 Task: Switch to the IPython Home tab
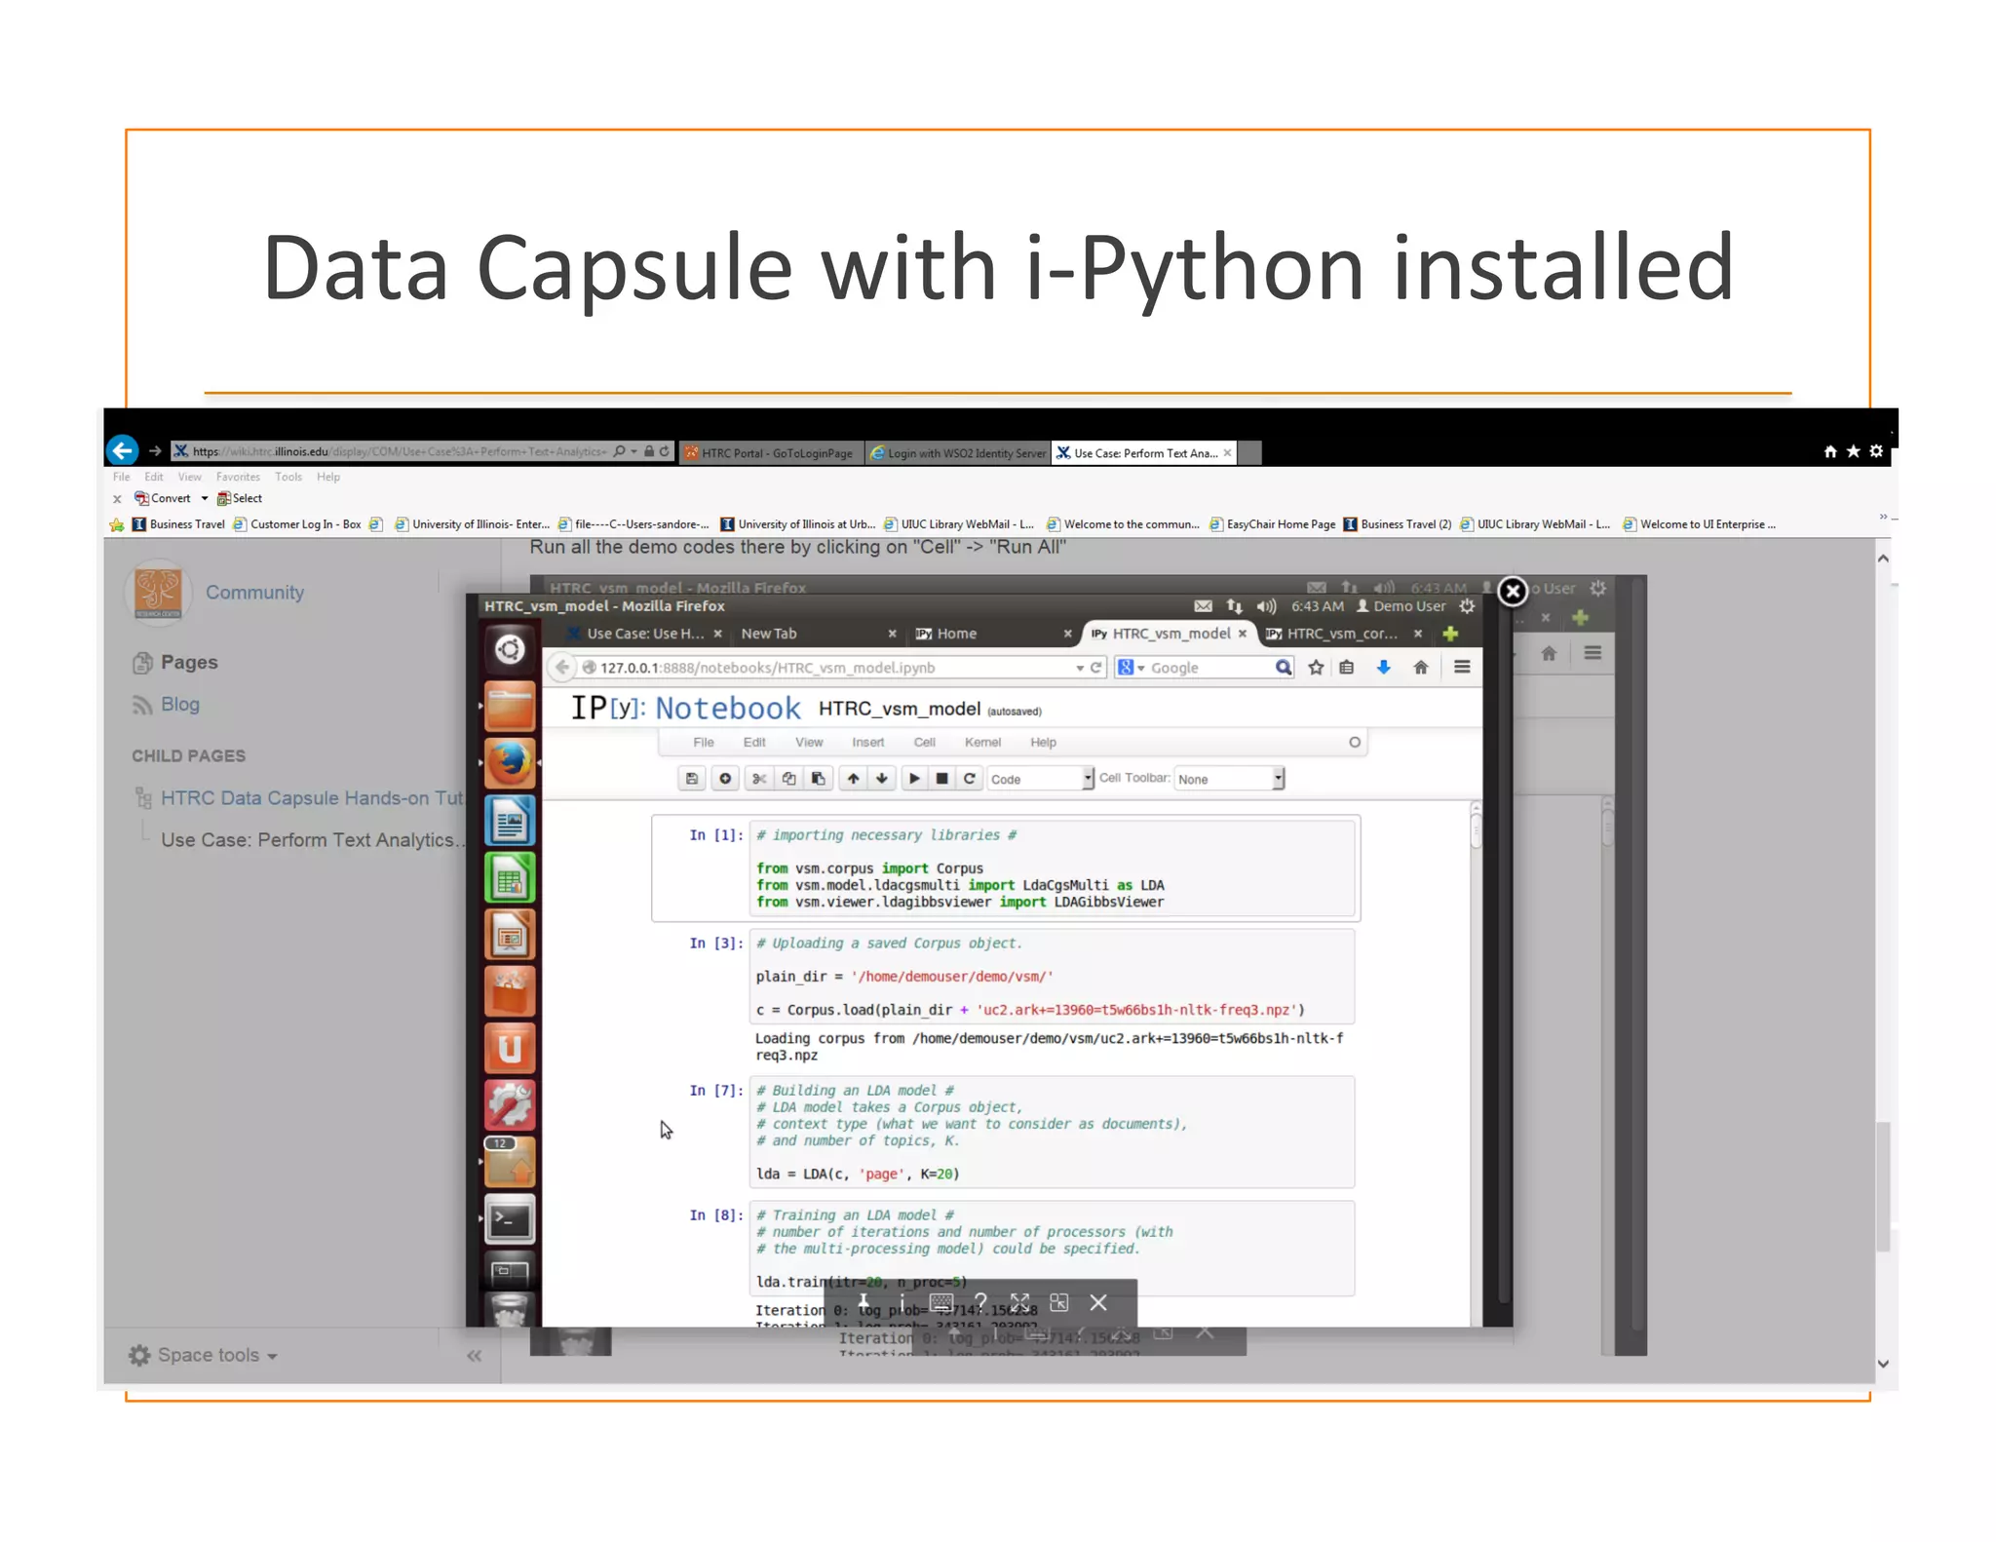point(956,634)
